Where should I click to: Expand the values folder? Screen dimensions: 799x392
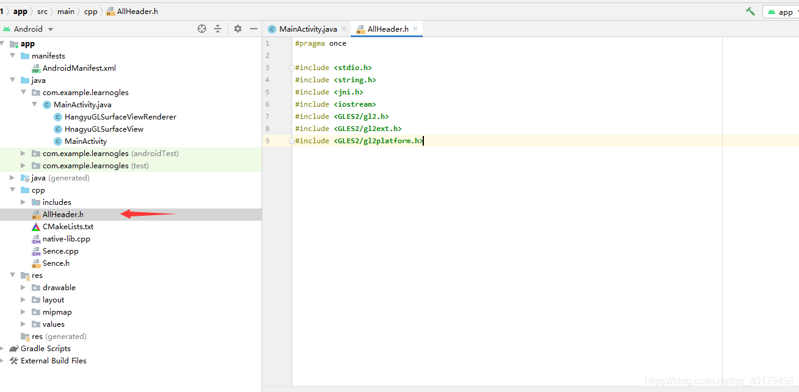24,324
